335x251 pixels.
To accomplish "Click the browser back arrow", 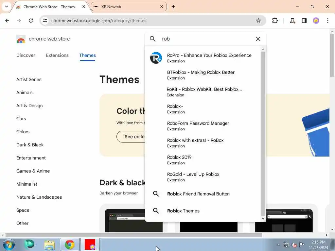I will pos(7,21).
